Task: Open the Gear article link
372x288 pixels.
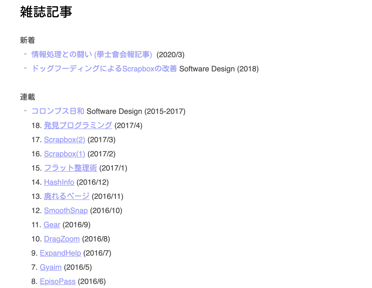Action: (52, 225)
